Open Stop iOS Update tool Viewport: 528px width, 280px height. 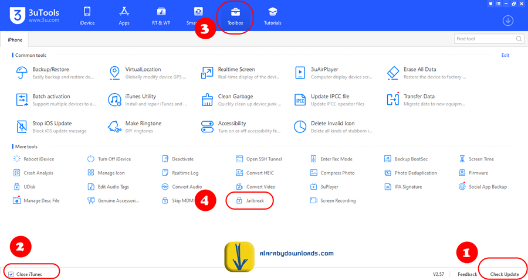pos(51,127)
